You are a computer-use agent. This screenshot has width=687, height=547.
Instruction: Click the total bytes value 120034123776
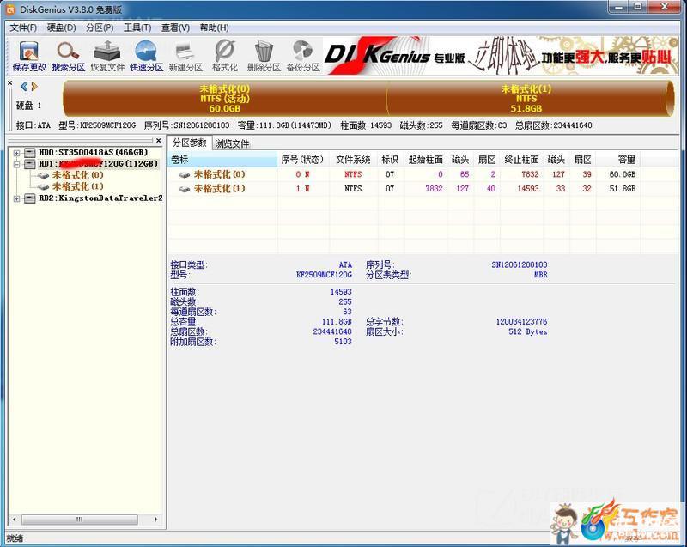521,322
